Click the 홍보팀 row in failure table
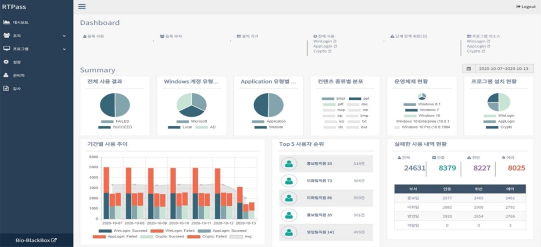This screenshot has height=247, width=541. tap(460, 198)
